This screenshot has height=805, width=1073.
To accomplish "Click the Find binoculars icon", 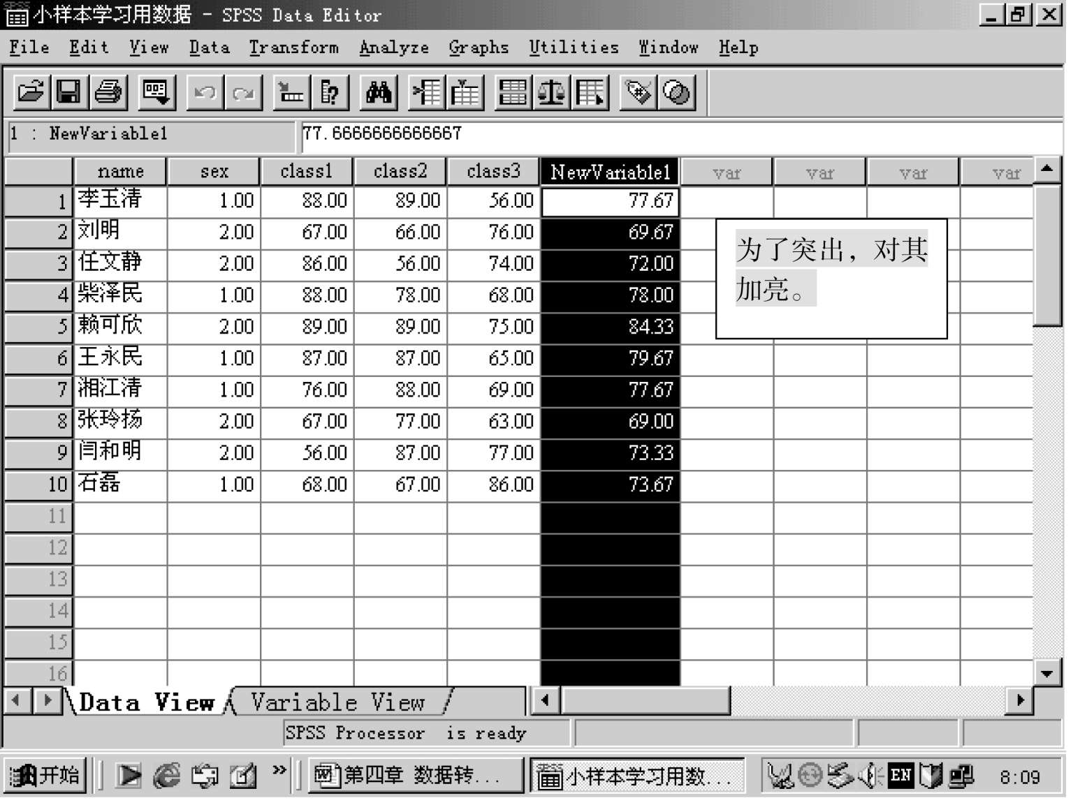I will point(379,92).
